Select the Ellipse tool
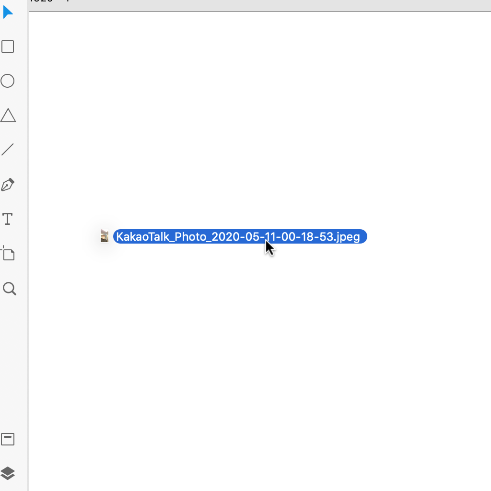Image resolution: width=491 pixels, height=491 pixels. [x=8, y=81]
